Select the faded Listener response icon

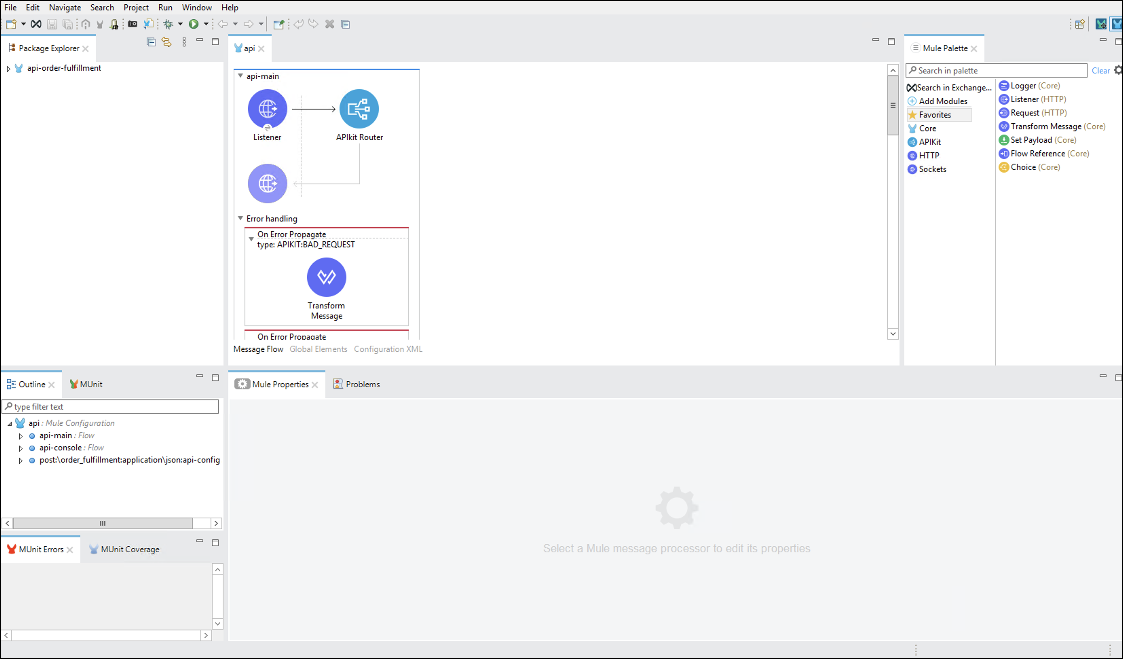point(268,183)
